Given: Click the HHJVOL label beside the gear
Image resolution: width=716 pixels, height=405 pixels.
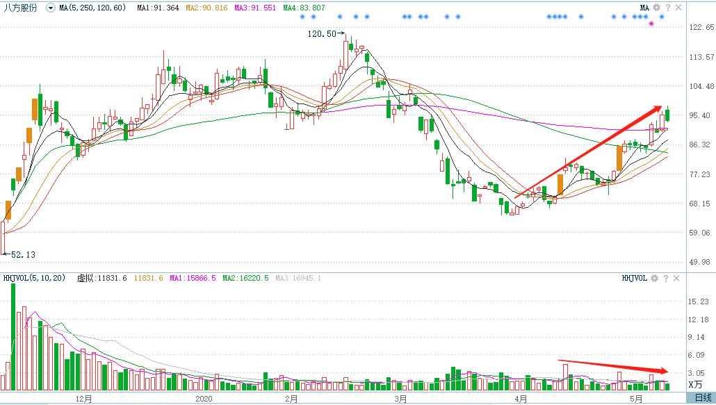Looking at the screenshot, I should click(x=634, y=278).
